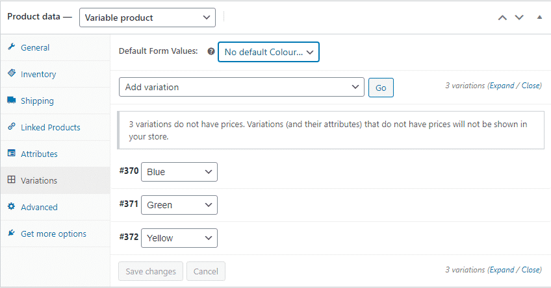Click the Inventory tag icon

tap(12, 73)
